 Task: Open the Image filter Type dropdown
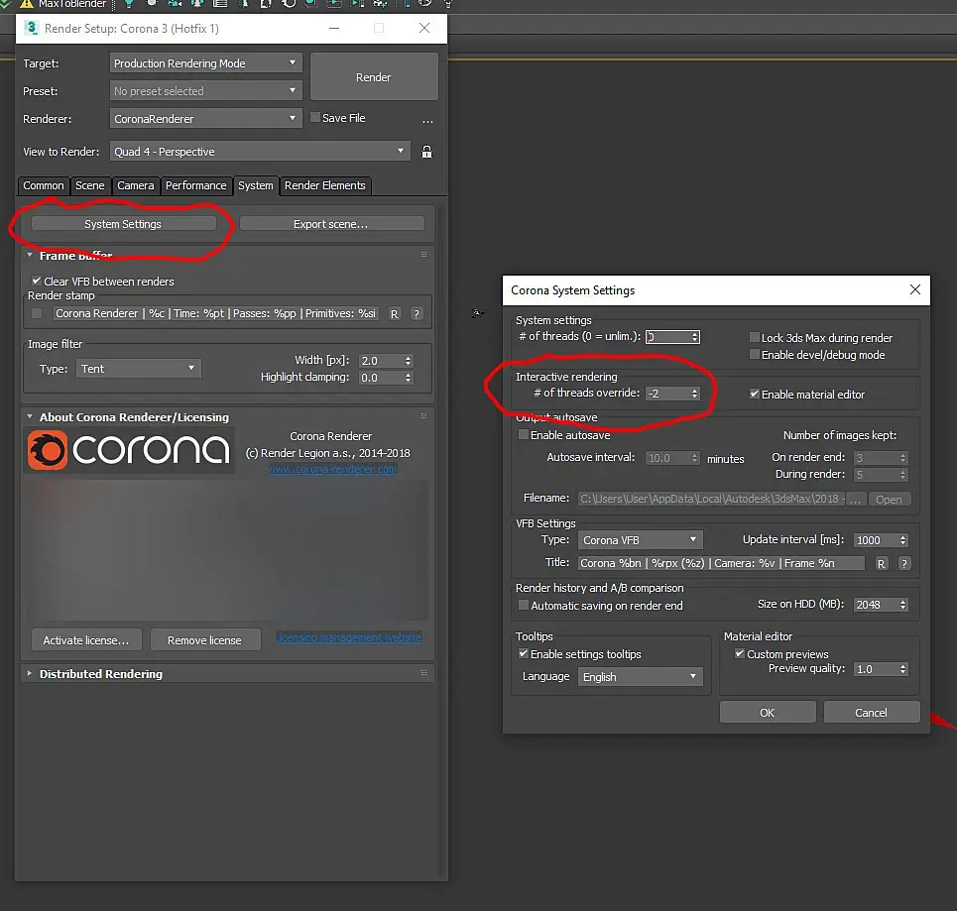139,369
